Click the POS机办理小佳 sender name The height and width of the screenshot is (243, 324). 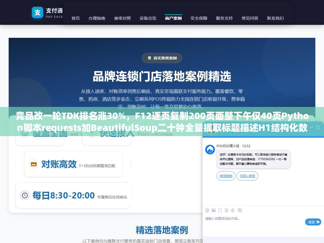click(x=228, y=146)
